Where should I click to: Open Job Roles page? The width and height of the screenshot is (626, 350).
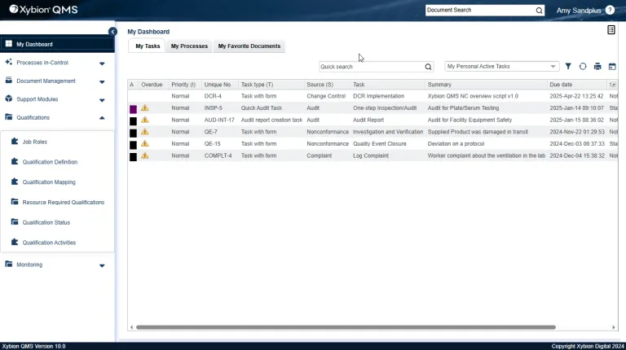tap(34, 142)
